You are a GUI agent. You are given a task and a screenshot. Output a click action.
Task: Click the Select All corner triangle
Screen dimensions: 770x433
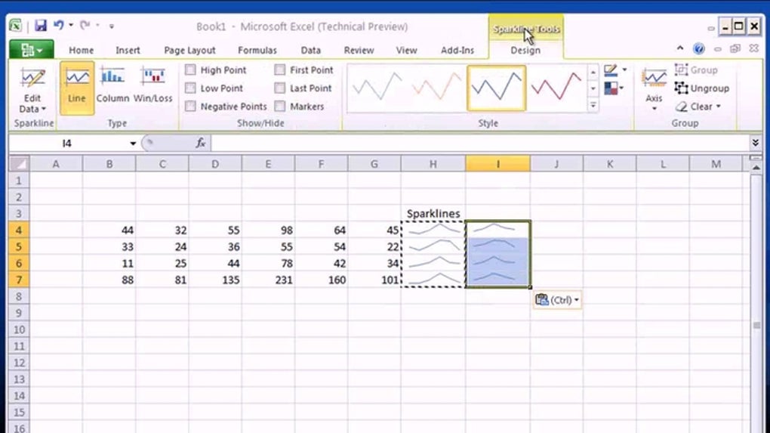coord(19,164)
